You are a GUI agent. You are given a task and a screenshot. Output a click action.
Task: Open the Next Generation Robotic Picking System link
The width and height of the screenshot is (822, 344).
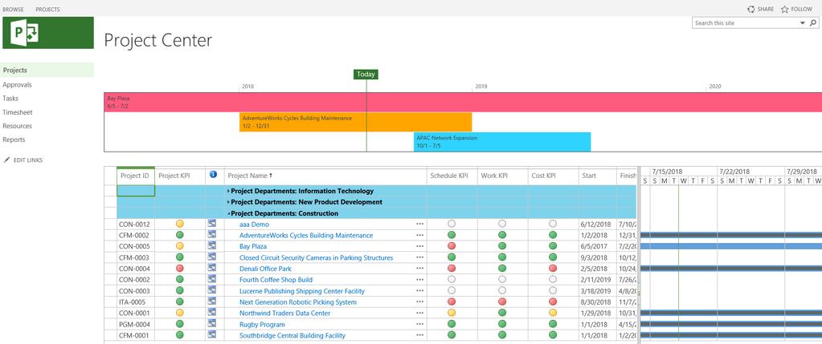pos(298,302)
